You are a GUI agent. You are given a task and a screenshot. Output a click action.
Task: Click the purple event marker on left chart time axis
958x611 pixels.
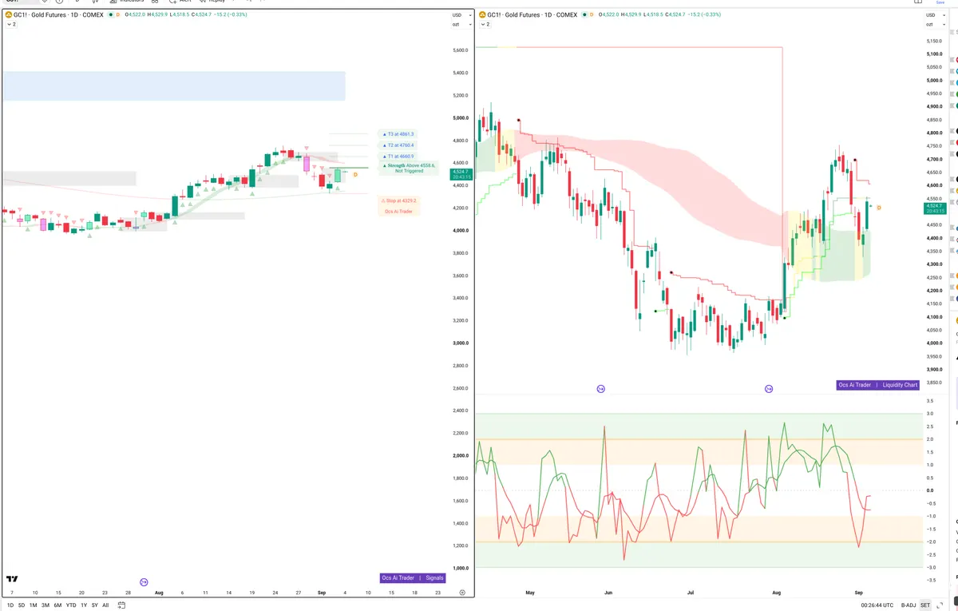point(144,582)
